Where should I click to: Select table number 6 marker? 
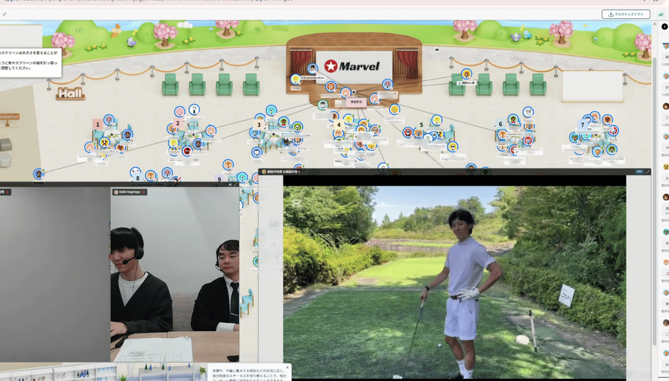point(500,124)
